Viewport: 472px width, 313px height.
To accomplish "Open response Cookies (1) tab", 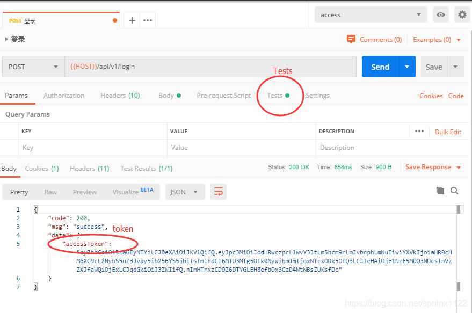I will (42, 169).
